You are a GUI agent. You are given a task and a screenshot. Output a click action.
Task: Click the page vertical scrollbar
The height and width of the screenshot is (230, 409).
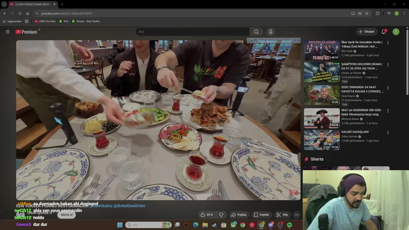click(x=407, y=62)
